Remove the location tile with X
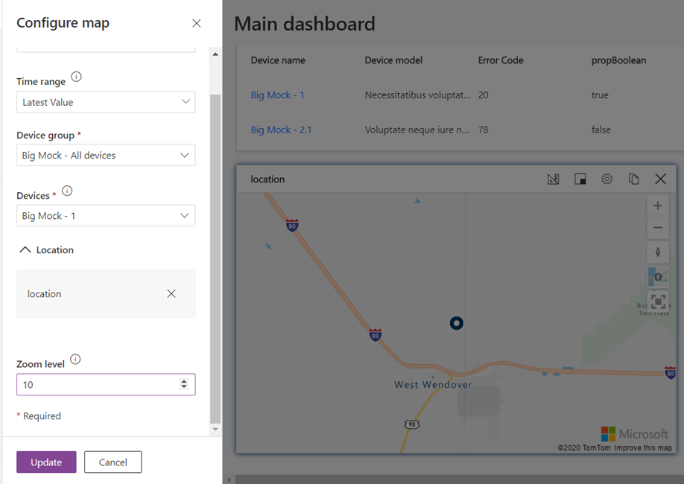Viewport: 684px width, 484px height. [660, 179]
